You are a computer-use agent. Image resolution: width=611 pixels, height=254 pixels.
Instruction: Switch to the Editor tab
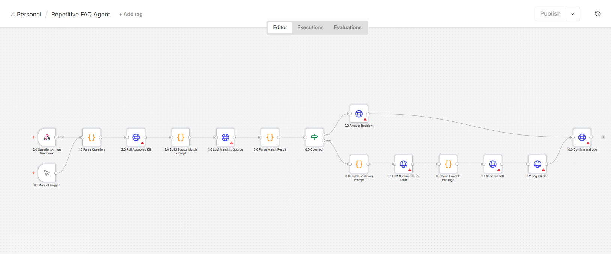tap(280, 28)
